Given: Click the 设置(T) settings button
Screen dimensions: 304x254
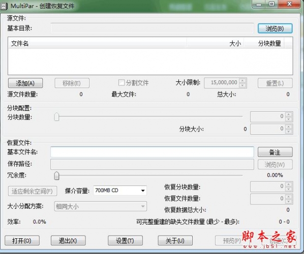Looking at the screenshot, I should pos(125,240).
